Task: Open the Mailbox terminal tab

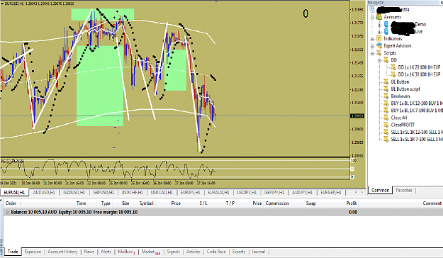Action: pyautogui.click(x=126, y=252)
